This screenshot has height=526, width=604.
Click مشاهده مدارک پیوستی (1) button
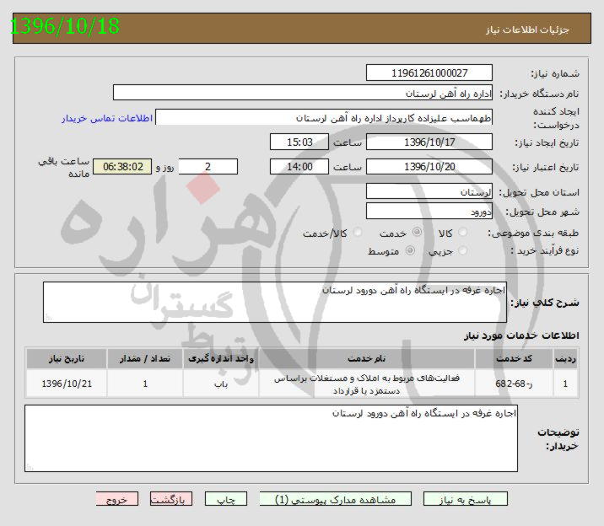[x=336, y=499]
